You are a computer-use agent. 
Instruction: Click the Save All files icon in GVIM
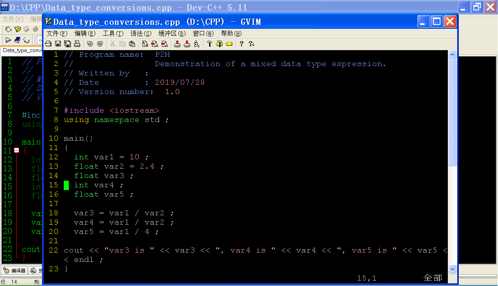67,44
